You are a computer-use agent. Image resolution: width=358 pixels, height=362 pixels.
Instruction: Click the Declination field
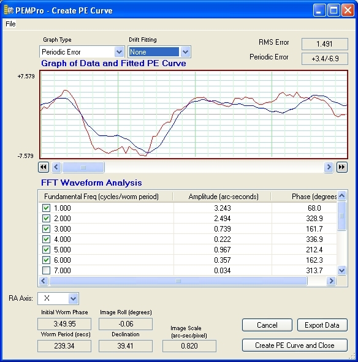(126, 346)
